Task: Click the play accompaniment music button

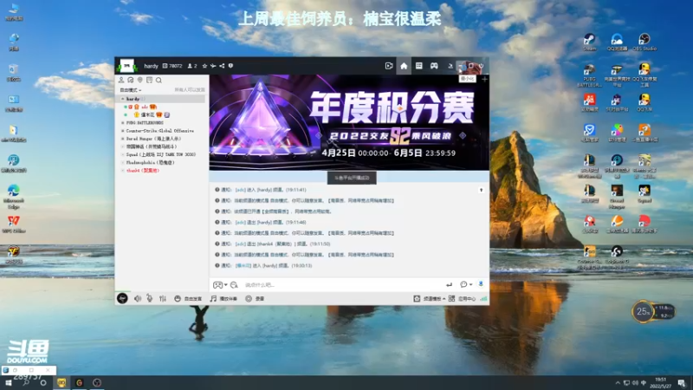Action: pos(223,299)
